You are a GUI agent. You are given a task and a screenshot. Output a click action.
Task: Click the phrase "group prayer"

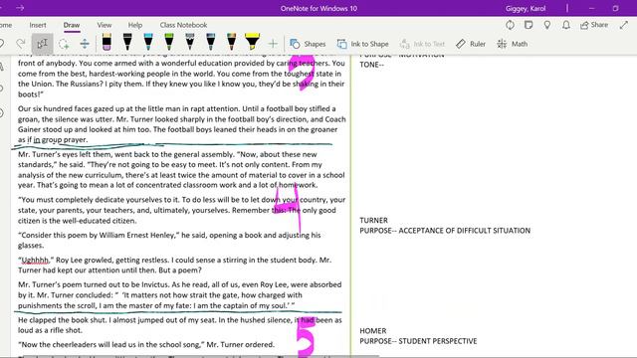[64, 139]
